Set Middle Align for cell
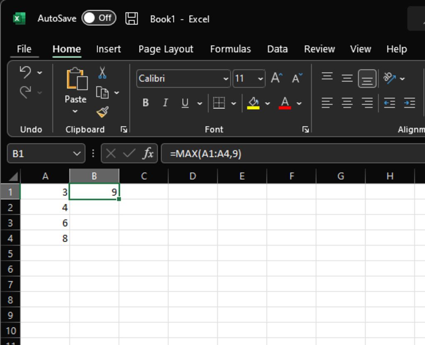Screen dimensions: 425x345 [x=347, y=78]
